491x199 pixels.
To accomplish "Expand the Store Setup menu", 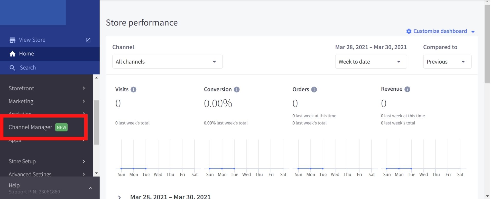I will coord(46,162).
